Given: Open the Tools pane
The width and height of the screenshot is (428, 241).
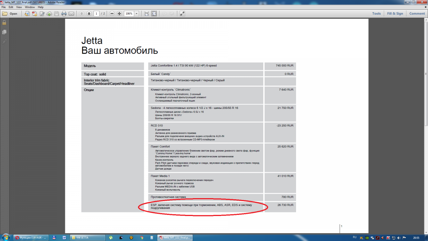Looking at the screenshot, I should (x=376, y=14).
